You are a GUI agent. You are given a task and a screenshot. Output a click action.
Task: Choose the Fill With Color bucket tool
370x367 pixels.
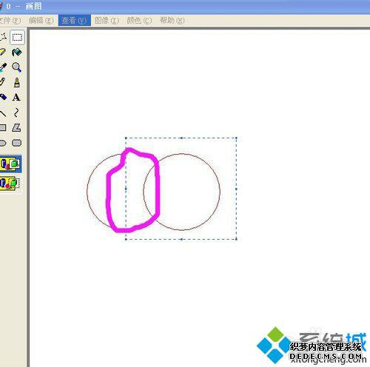pos(17,53)
